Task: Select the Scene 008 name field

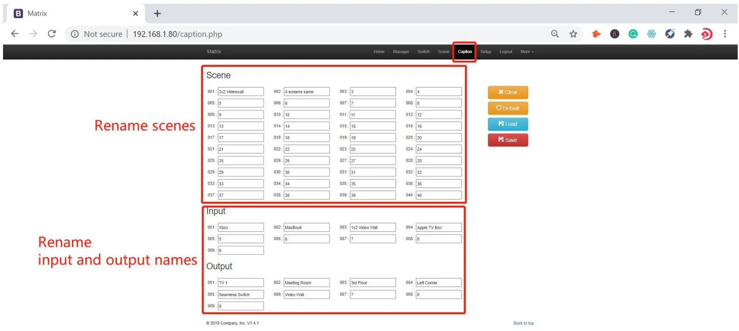Action: (439, 103)
